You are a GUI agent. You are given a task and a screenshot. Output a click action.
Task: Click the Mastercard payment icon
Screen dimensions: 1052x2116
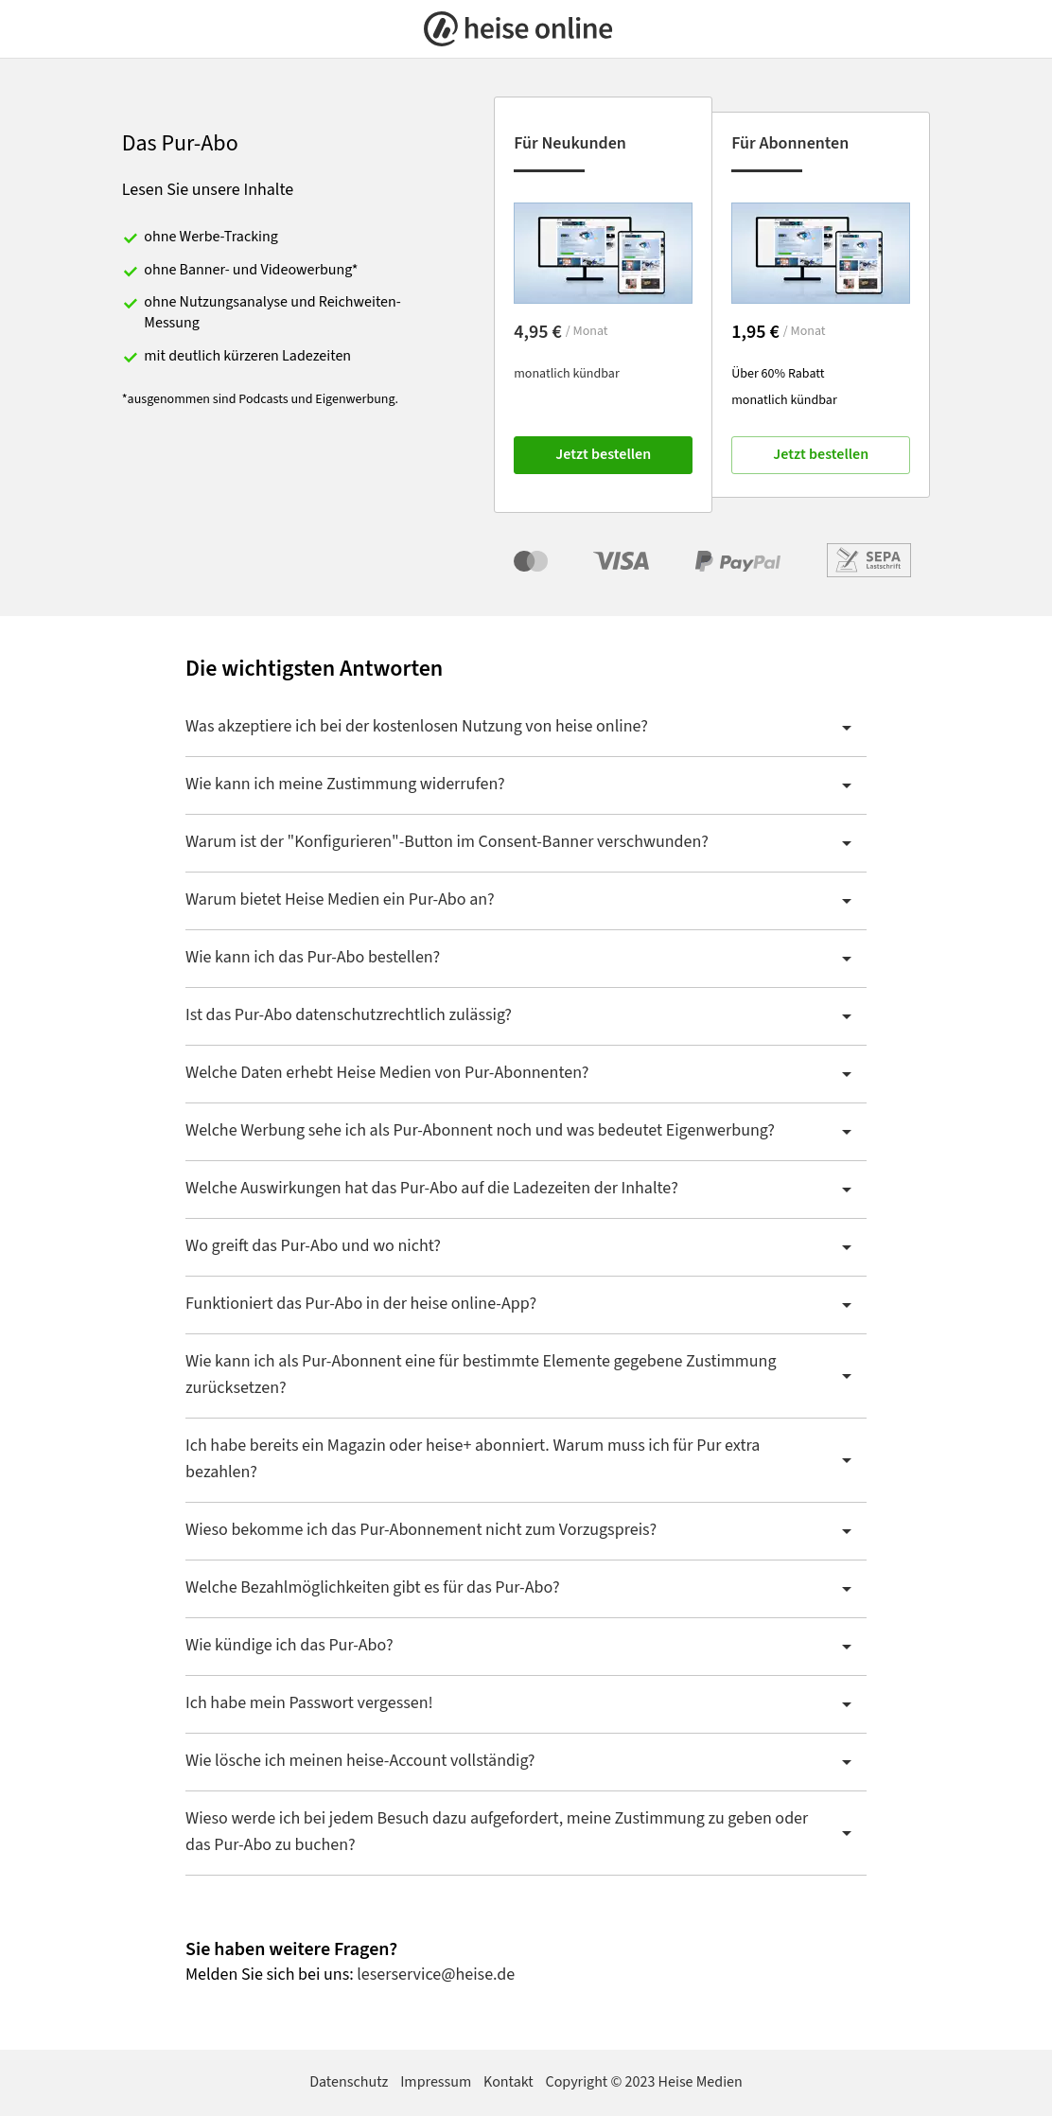point(531,561)
